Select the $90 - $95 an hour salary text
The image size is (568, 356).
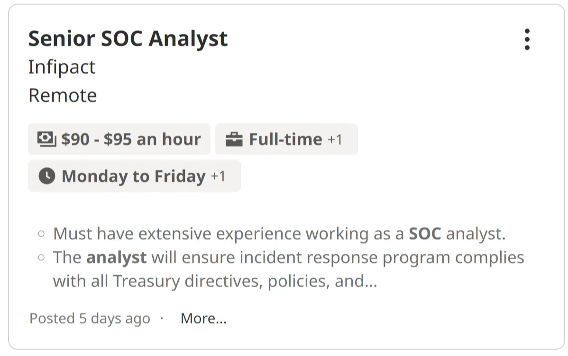(131, 139)
